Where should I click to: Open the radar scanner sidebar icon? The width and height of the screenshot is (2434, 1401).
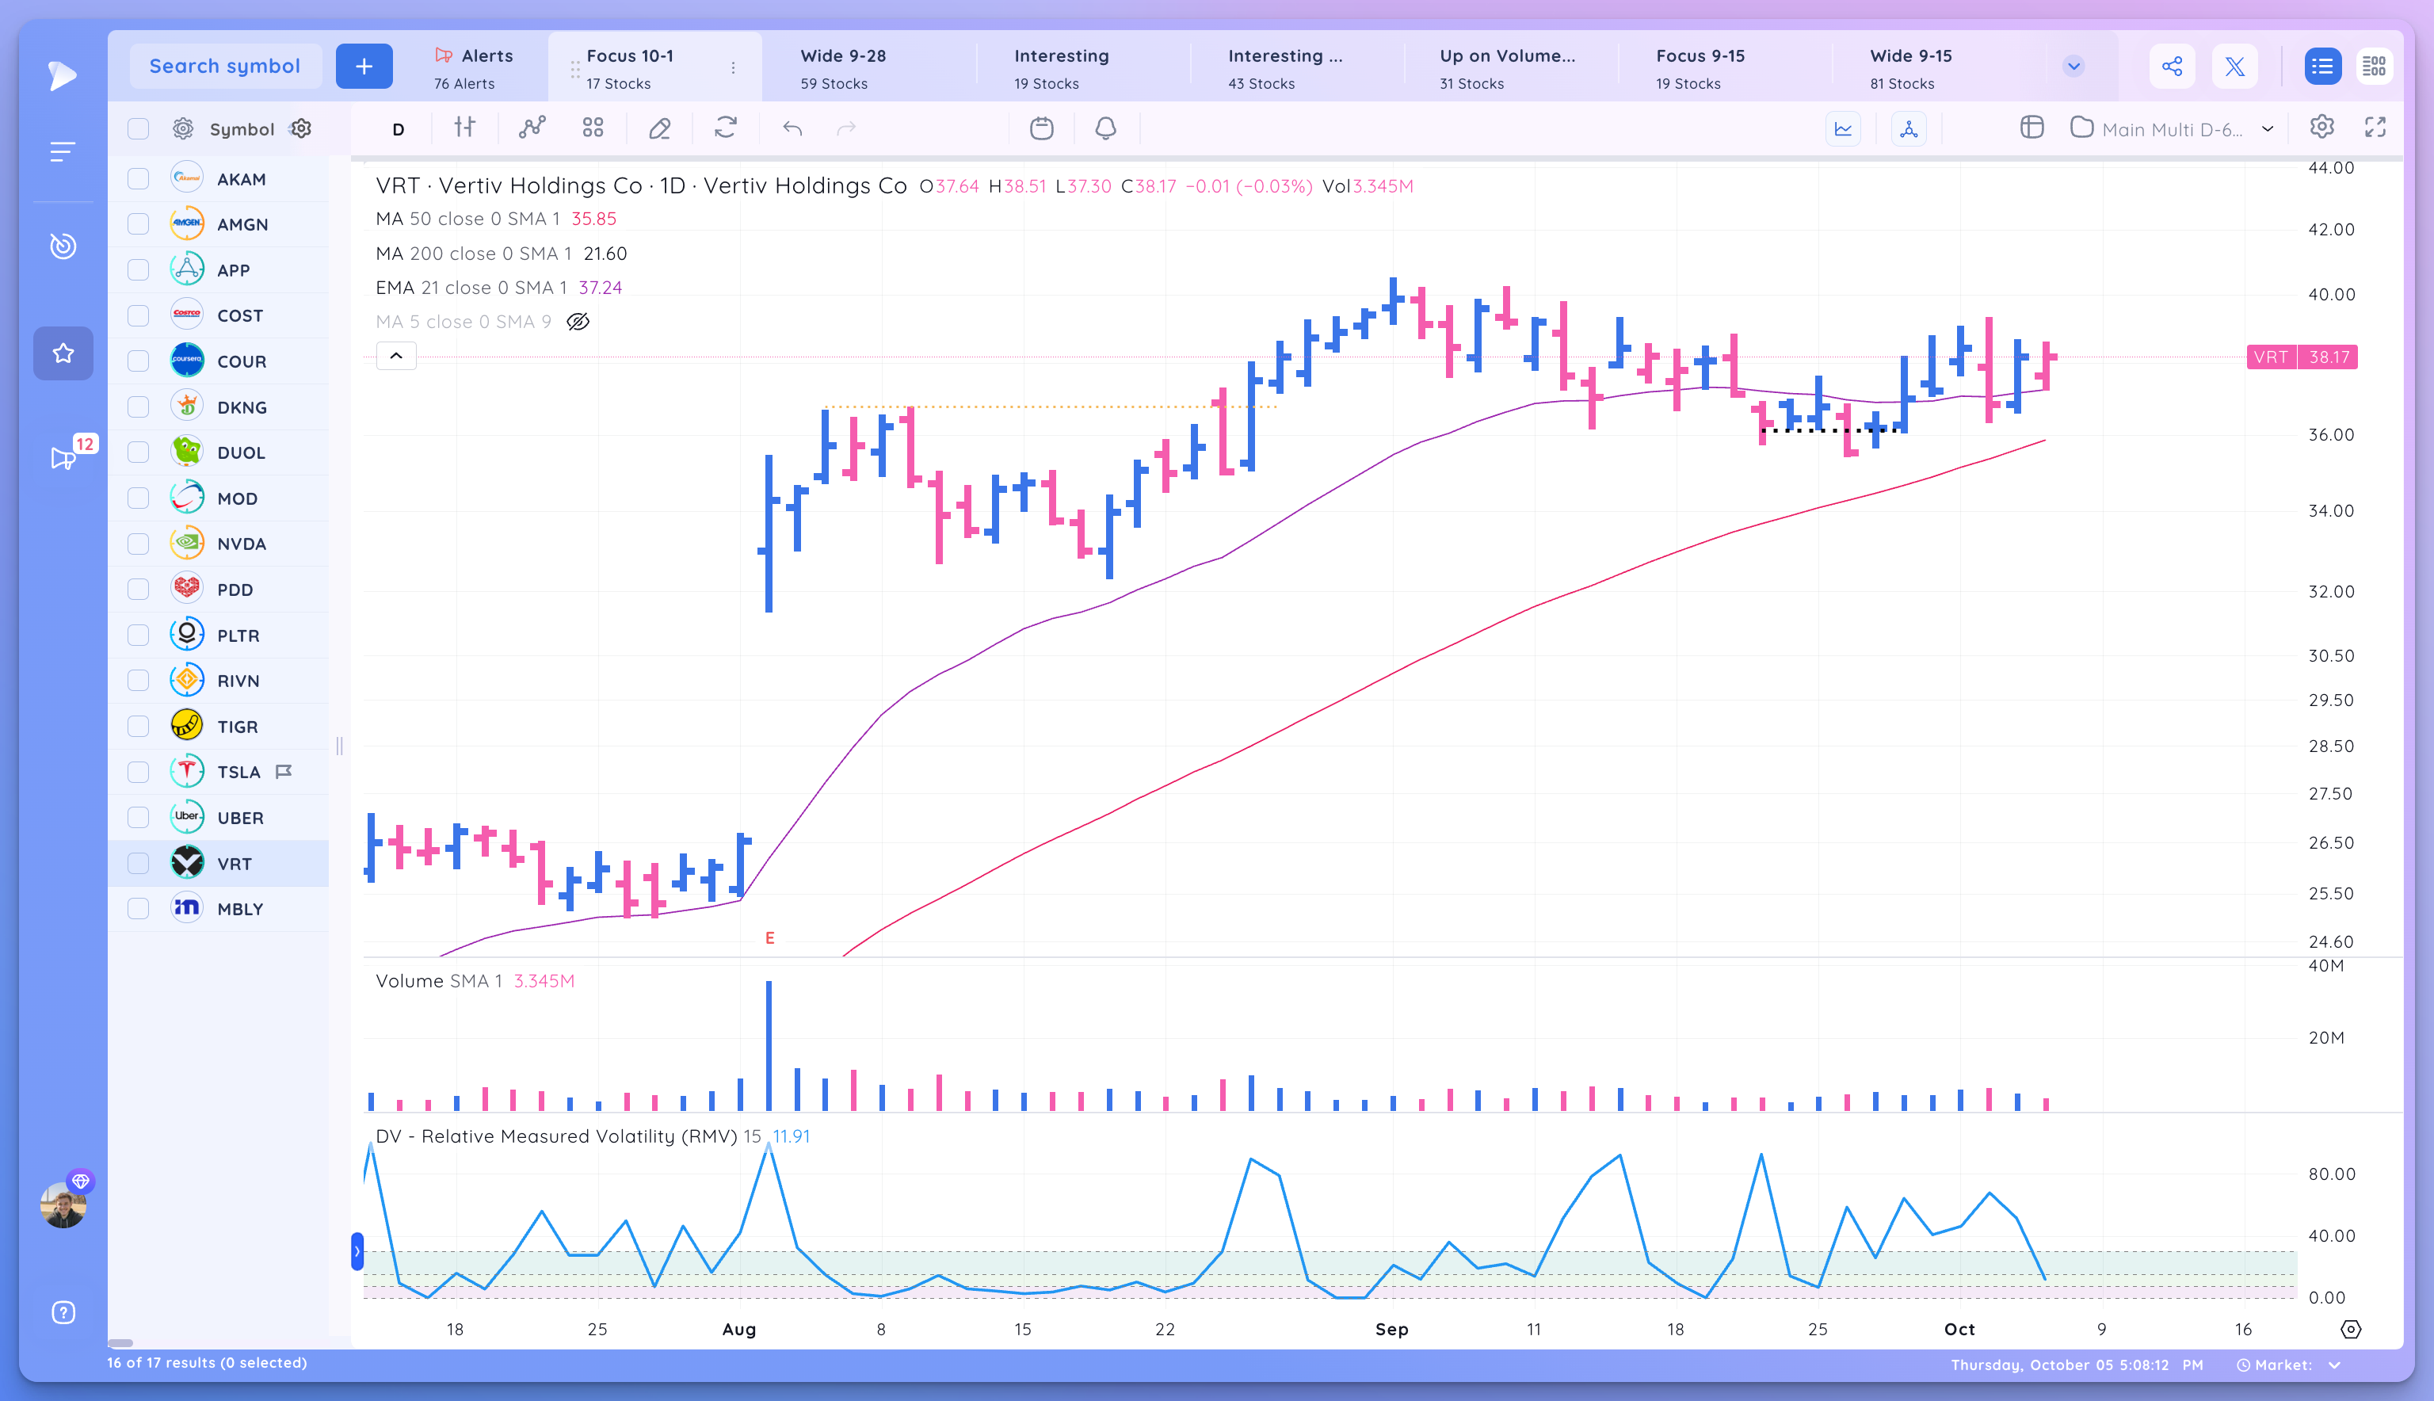[63, 246]
